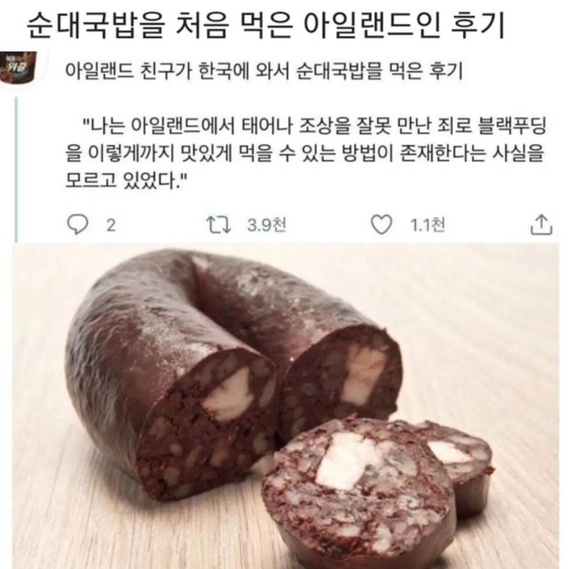
Task: Open the share options upload icon
Action: 542,224
